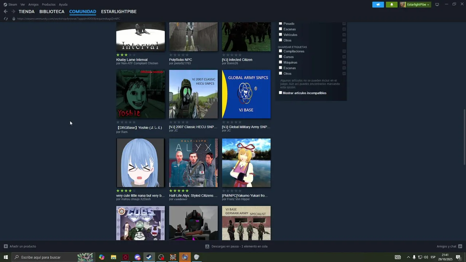This screenshot has height=262, width=466.
Task: Click the page vertical scrollbar thumb
Action: [x=464, y=138]
